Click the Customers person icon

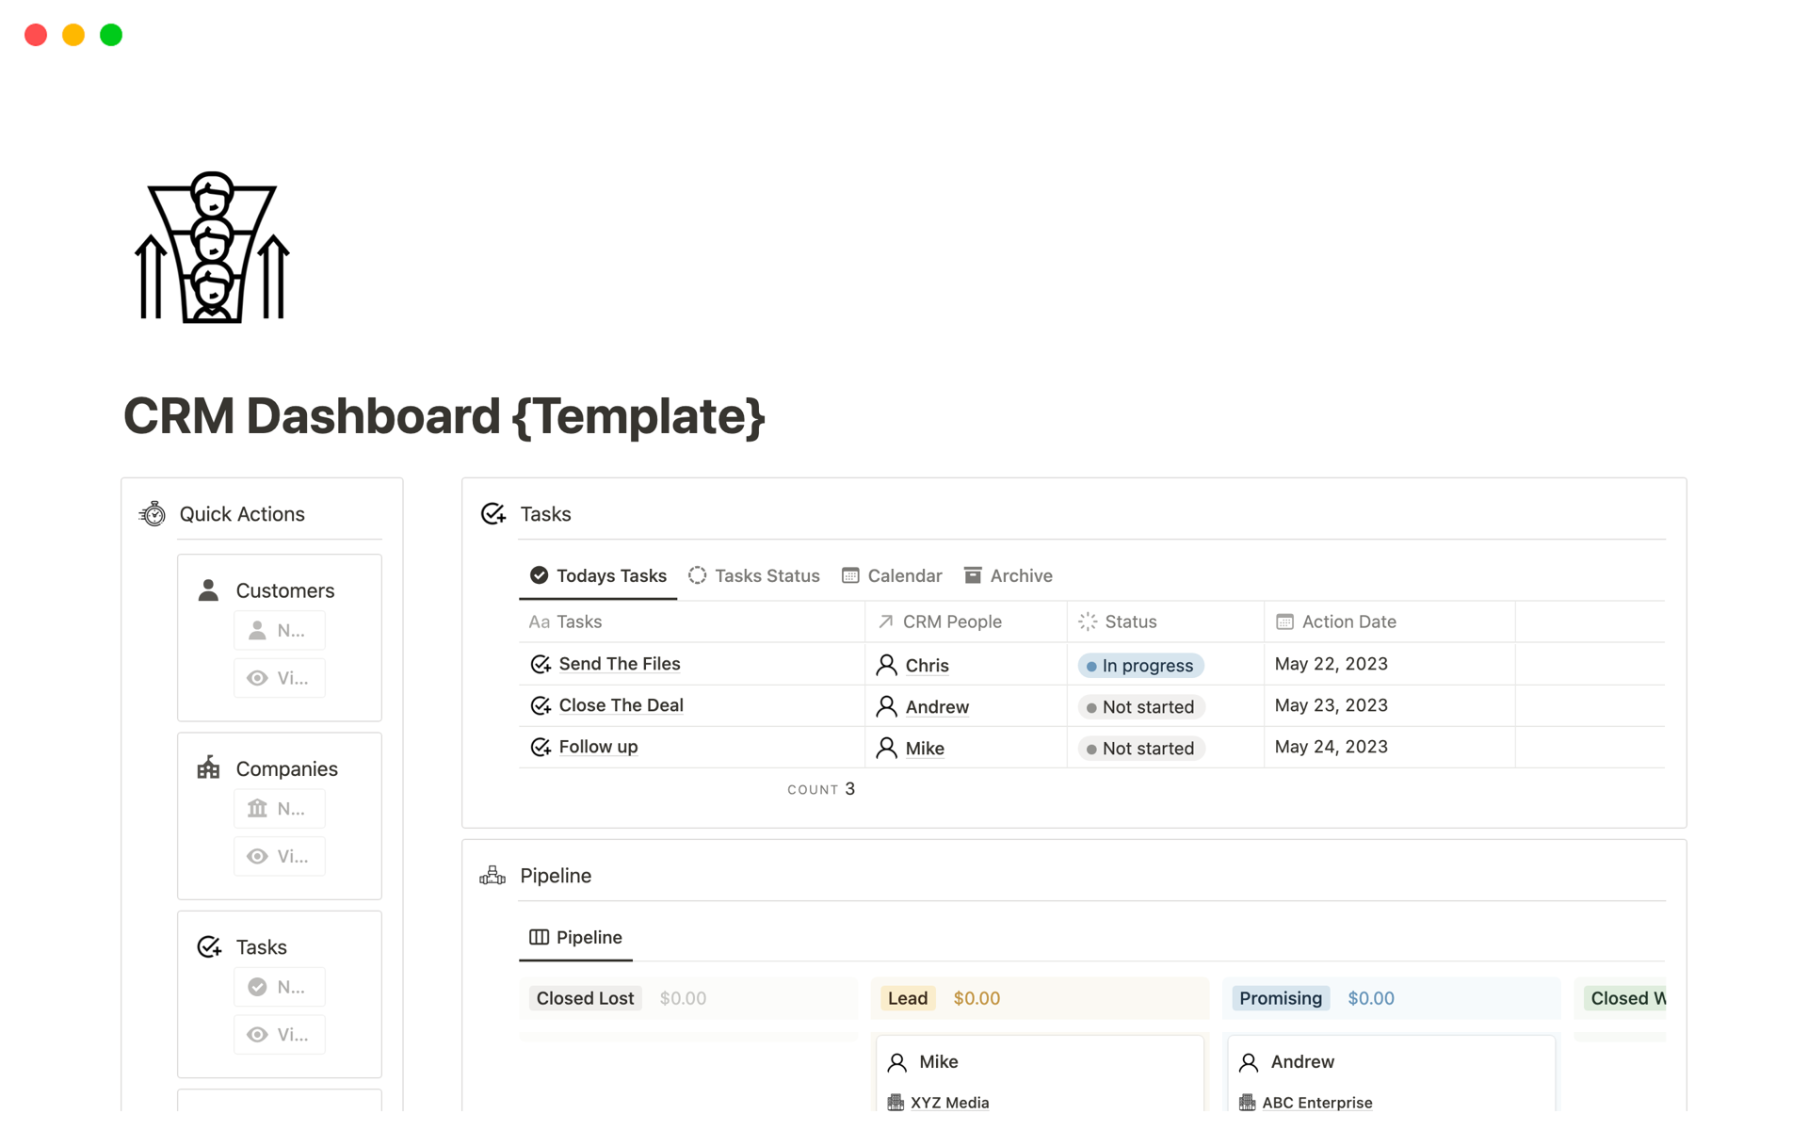coord(208,590)
